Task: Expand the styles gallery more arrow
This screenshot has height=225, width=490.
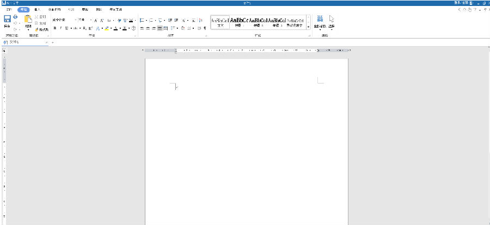Action: pyautogui.click(x=309, y=27)
